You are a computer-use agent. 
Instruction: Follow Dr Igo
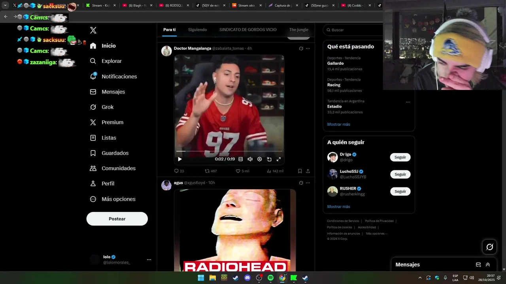(x=400, y=157)
